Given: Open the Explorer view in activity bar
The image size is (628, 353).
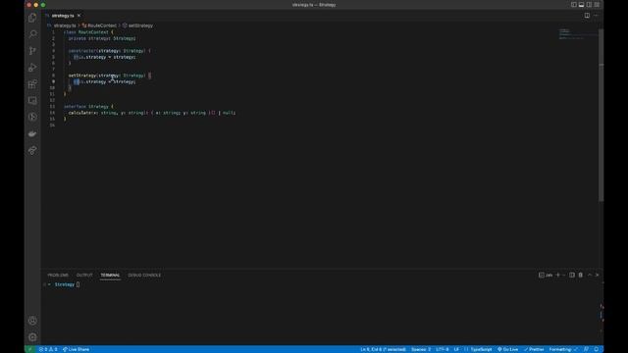Looking at the screenshot, I should pos(32,18).
